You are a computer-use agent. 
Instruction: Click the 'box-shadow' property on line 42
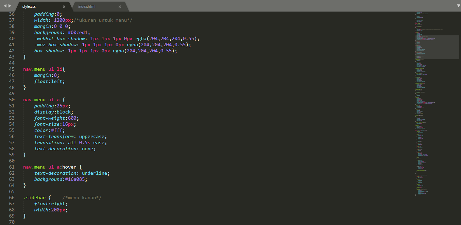coord(48,51)
